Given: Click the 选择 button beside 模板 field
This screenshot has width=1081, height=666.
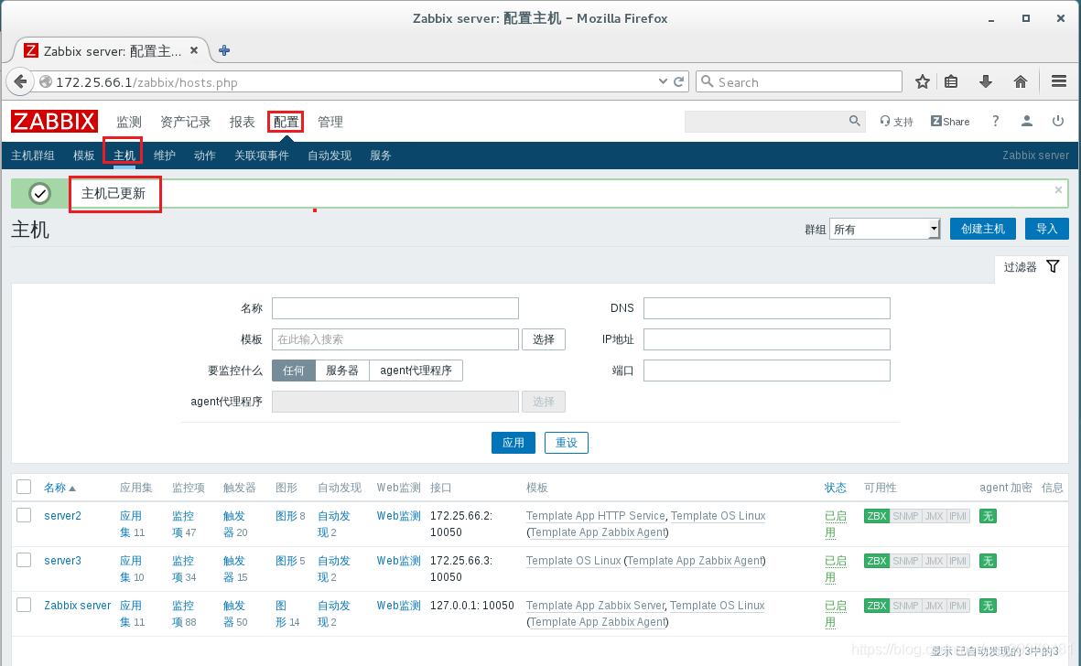Looking at the screenshot, I should tap(544, 339).
